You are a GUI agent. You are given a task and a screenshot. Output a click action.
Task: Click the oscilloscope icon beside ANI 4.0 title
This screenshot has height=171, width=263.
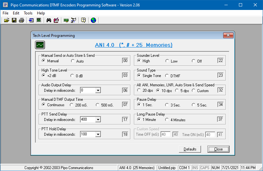(x=40, y=45)
